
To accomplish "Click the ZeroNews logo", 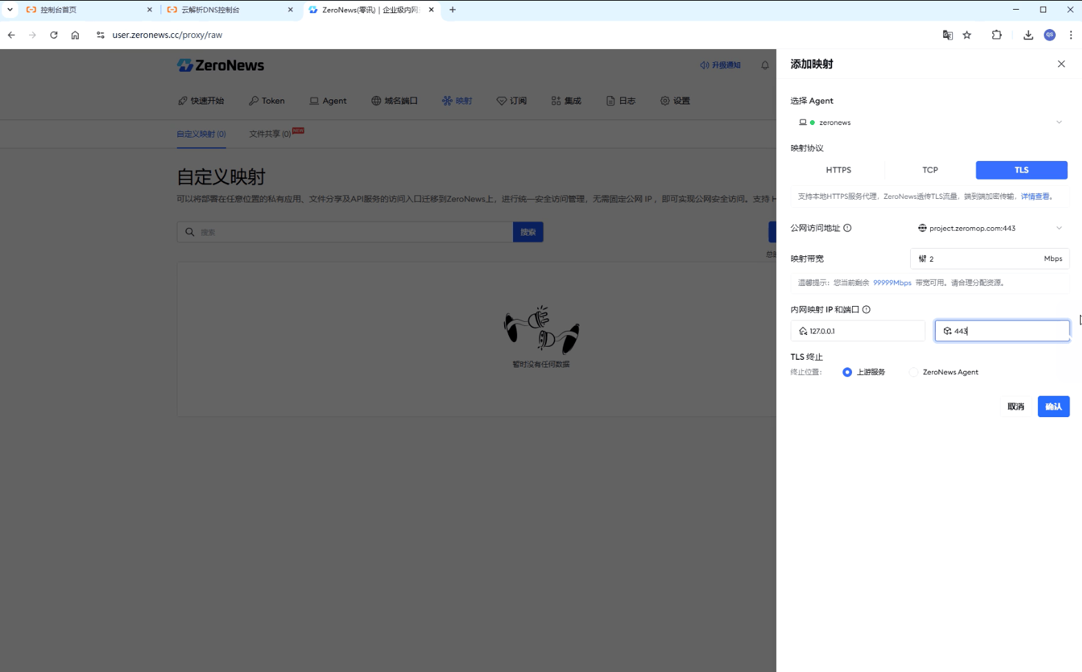I will [x=221, y=65].
